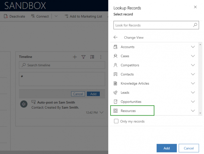
Task: Close the Lookup Records panel
Action: (195, 7)
